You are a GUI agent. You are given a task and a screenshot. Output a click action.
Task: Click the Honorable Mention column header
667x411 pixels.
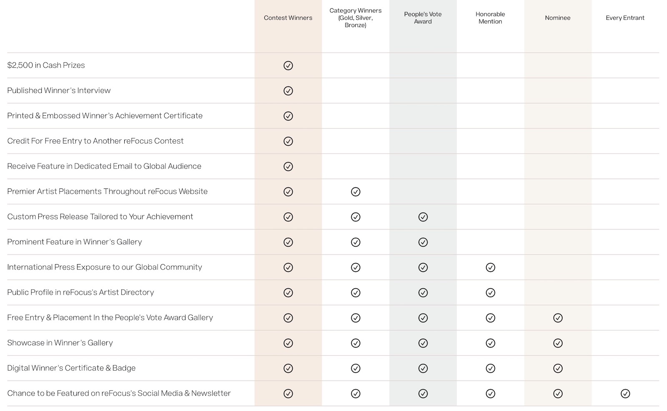click(490, 18)
